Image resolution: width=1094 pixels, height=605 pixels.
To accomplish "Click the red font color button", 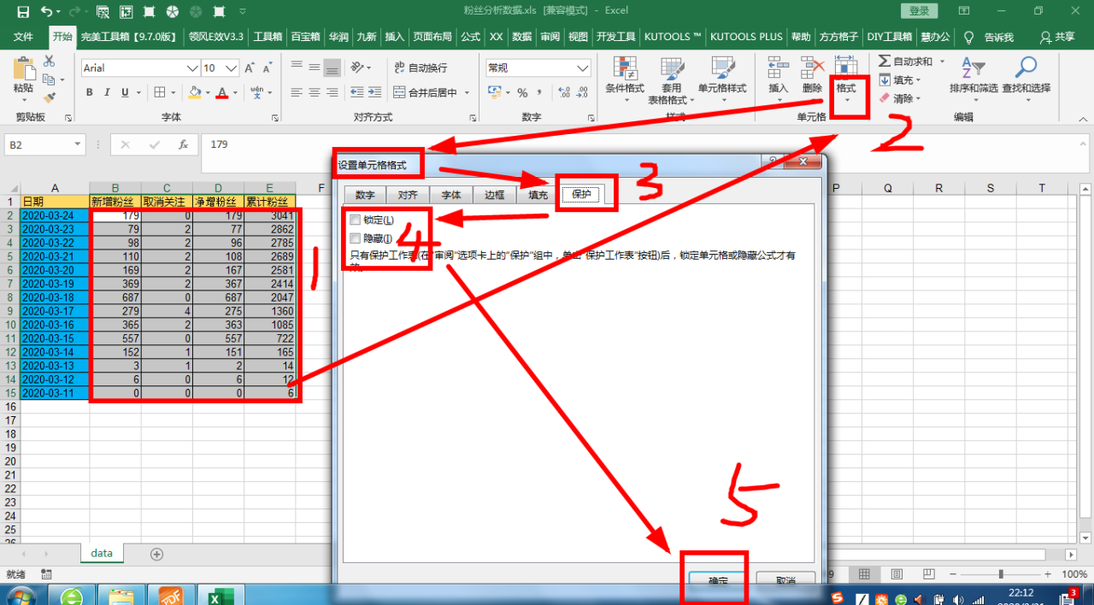I will [x=222, y=92].
